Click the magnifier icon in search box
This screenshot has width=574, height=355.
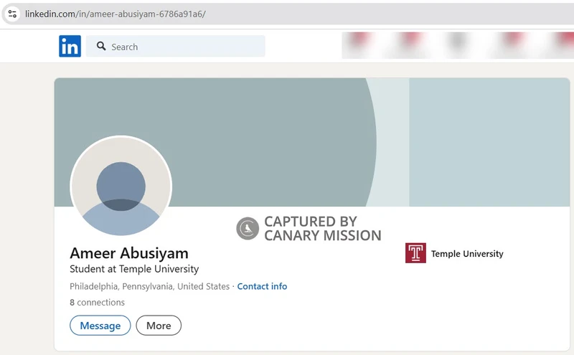(x=101, y=46)
